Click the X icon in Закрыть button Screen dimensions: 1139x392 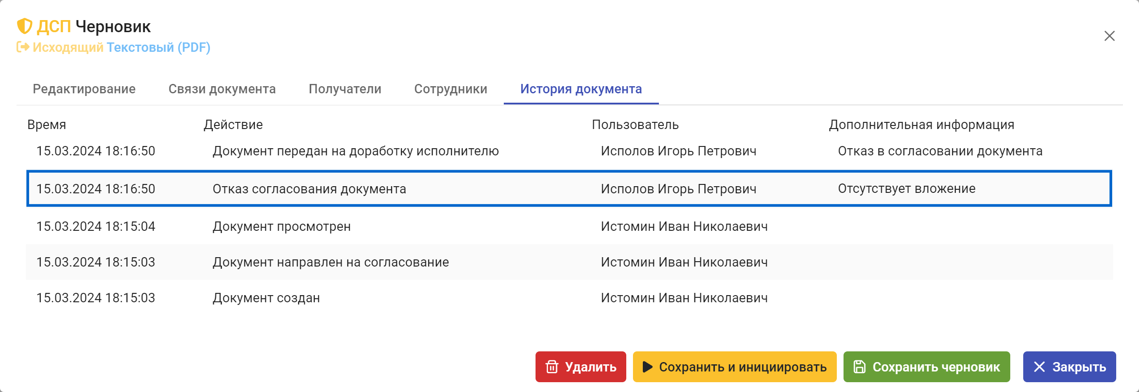coord(1039,367)
